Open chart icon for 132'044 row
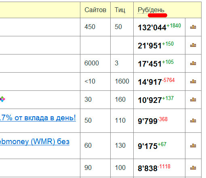The width and height of the screenshot is (206, 178). (x=193, y=27)
